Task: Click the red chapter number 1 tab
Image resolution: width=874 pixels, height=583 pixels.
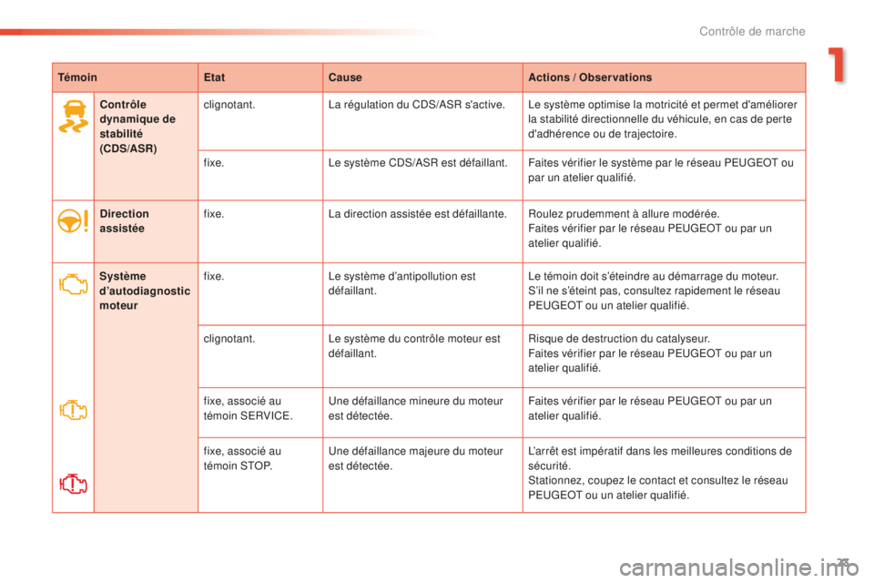Action: coord(836,66)
